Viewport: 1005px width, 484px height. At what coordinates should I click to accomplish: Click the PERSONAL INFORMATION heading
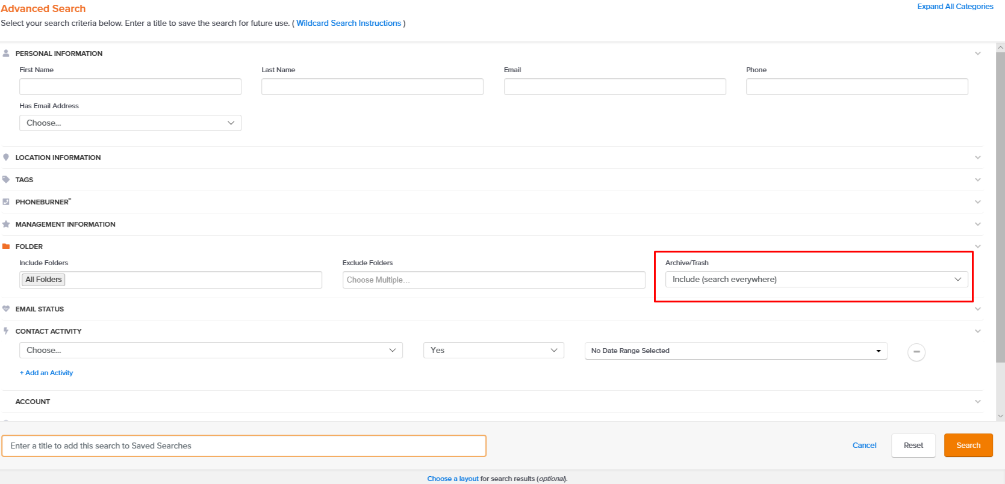[x=59, y=54]
